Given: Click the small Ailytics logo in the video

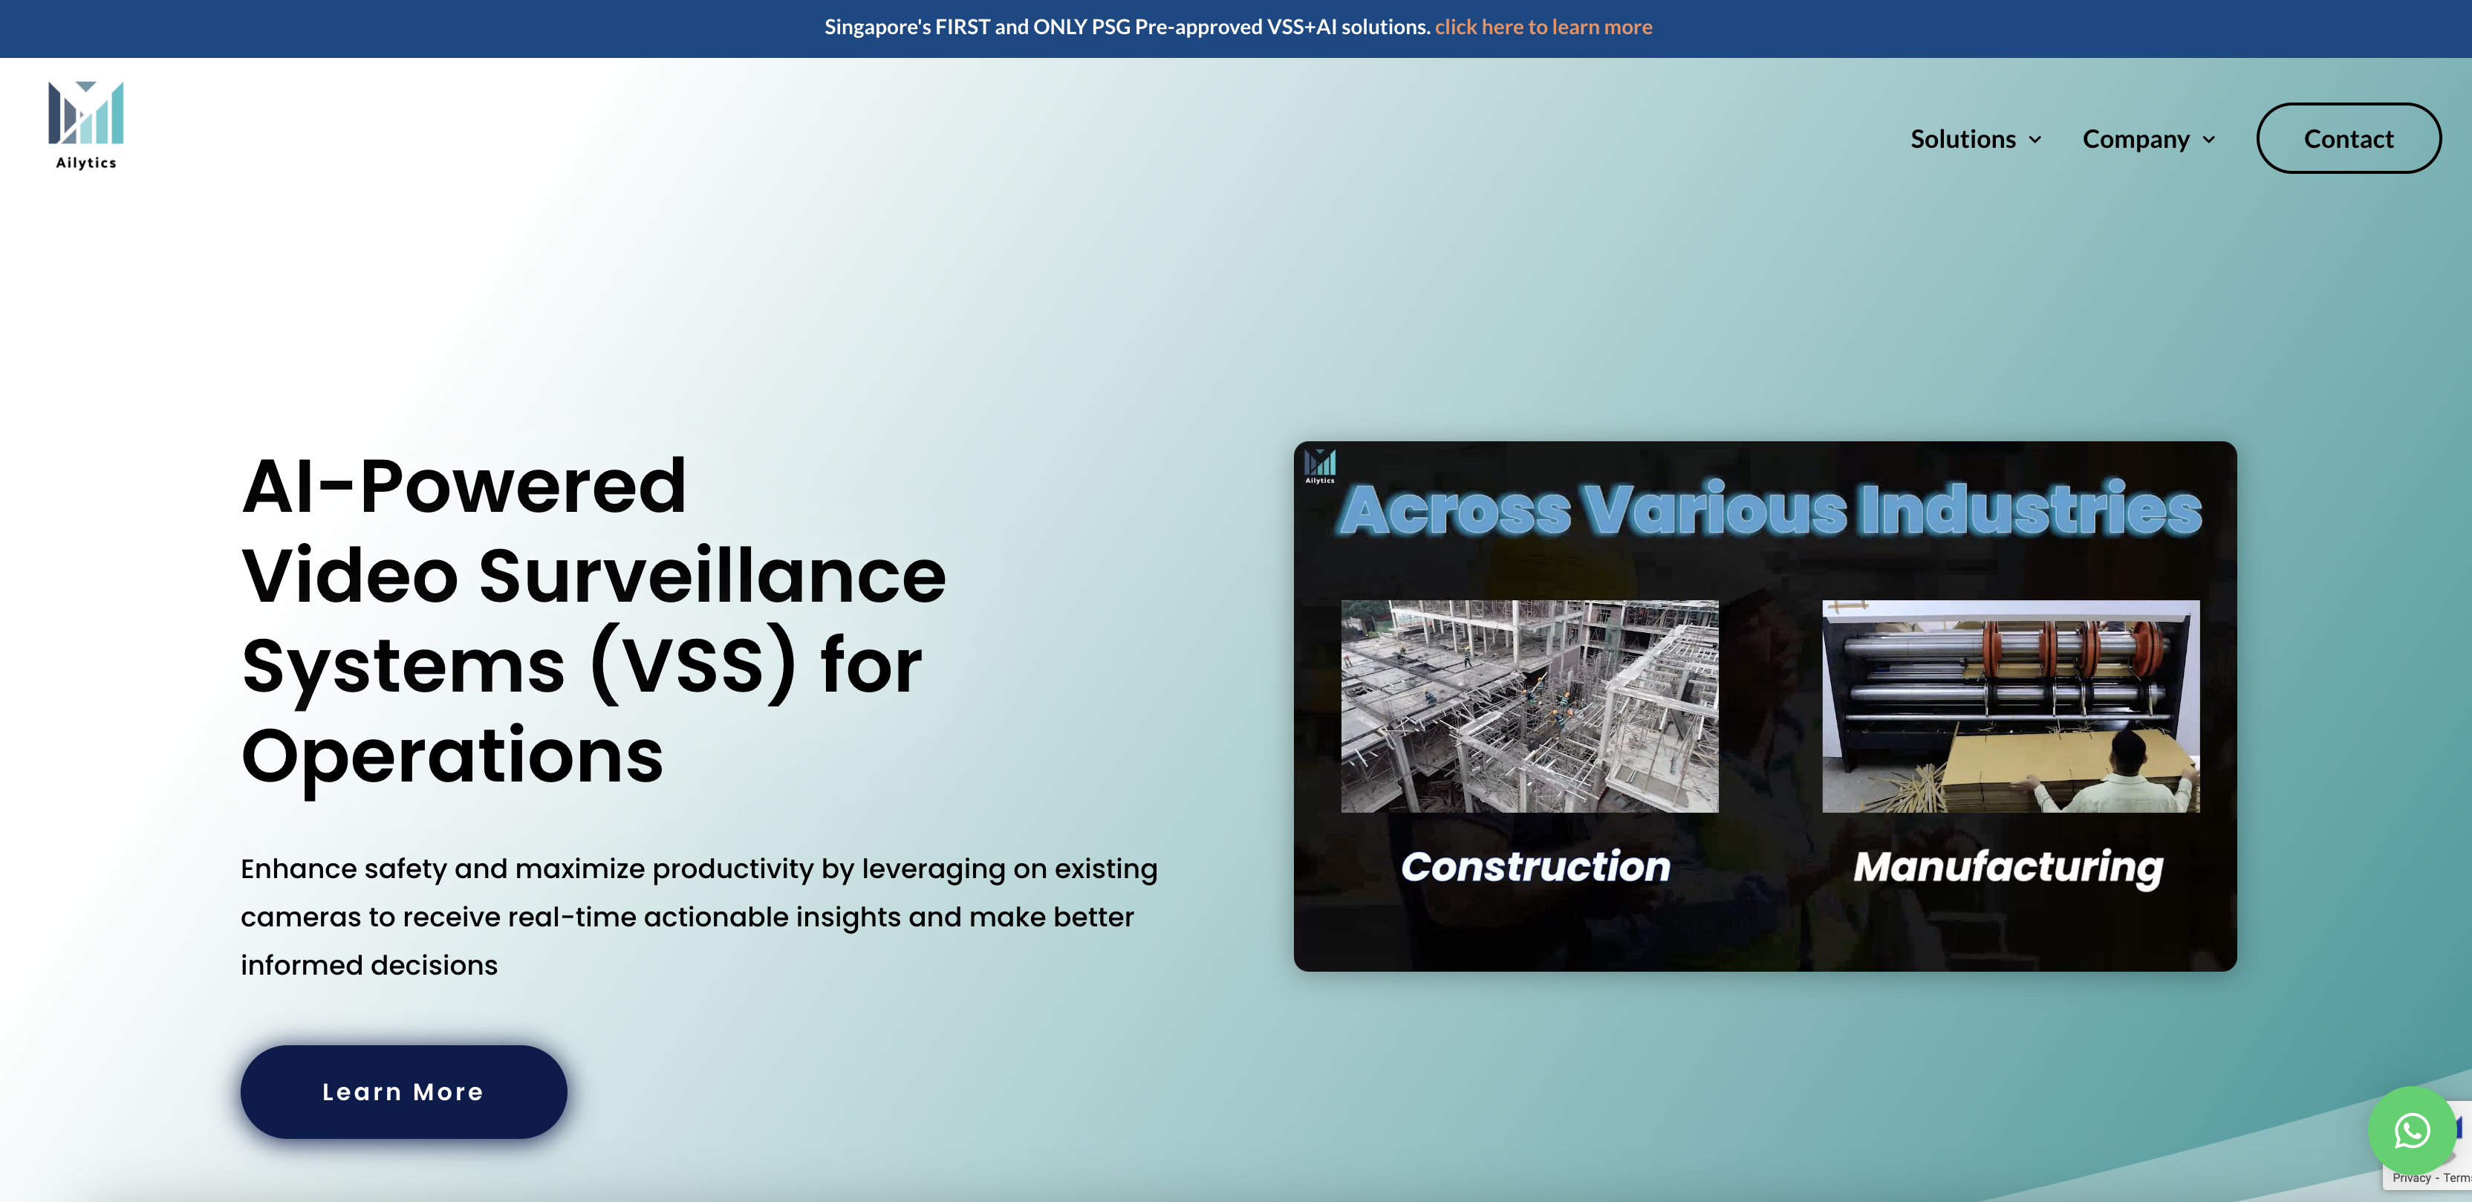Looking at the screenshot, I should tap(1319, 466).
